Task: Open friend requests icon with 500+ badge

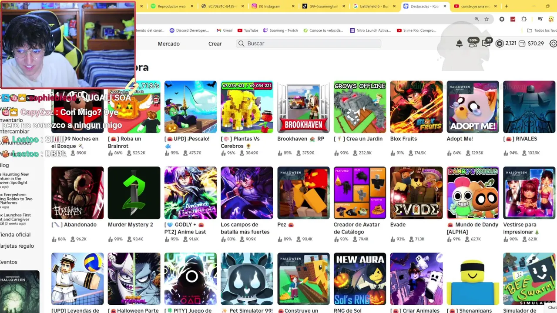Action: tap(473, 43)
